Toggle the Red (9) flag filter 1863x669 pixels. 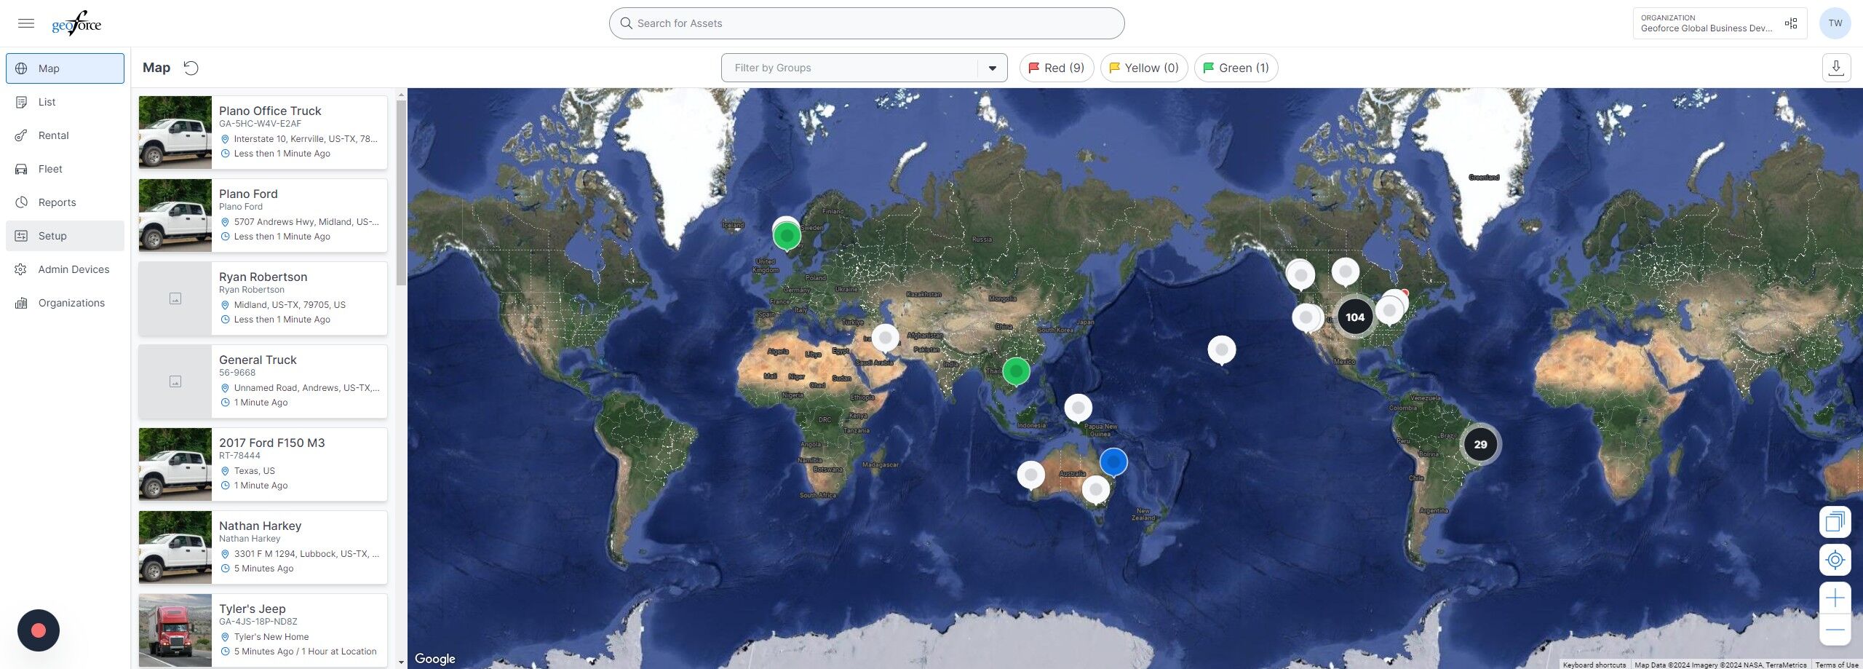point(1057,68)
